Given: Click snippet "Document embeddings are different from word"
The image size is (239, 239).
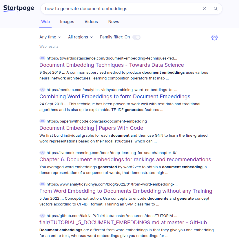Looking at the screenshot, I should (127, 233).
